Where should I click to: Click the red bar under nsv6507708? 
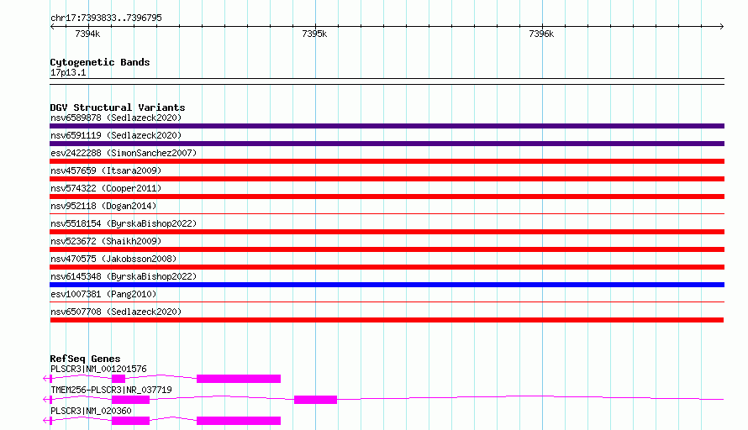click(387, 320)
